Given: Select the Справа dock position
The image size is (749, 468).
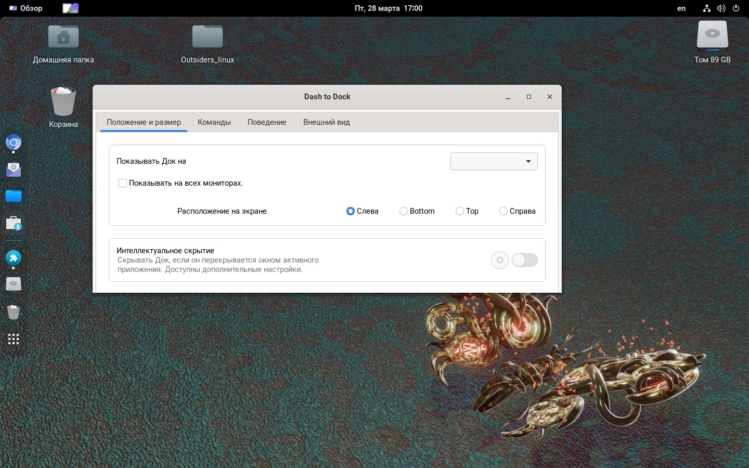Looking at the screenshot, I should (x=503, y=211).
